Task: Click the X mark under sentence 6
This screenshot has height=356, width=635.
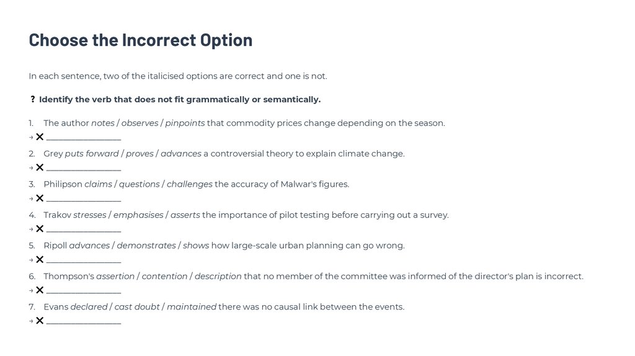Action: point(40,290)
